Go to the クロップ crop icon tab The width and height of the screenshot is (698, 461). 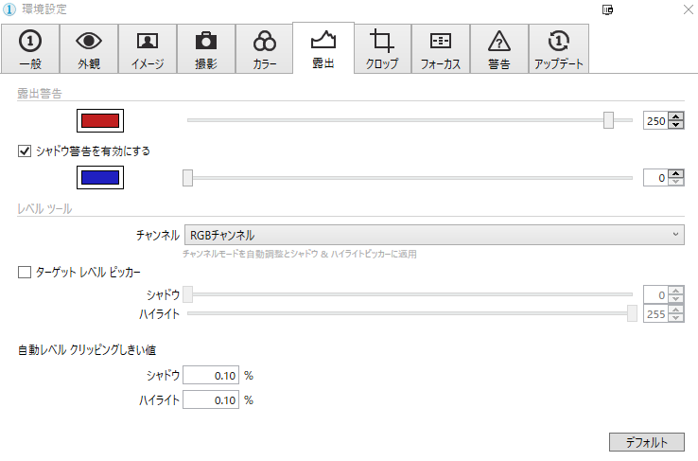coord(382,42)
